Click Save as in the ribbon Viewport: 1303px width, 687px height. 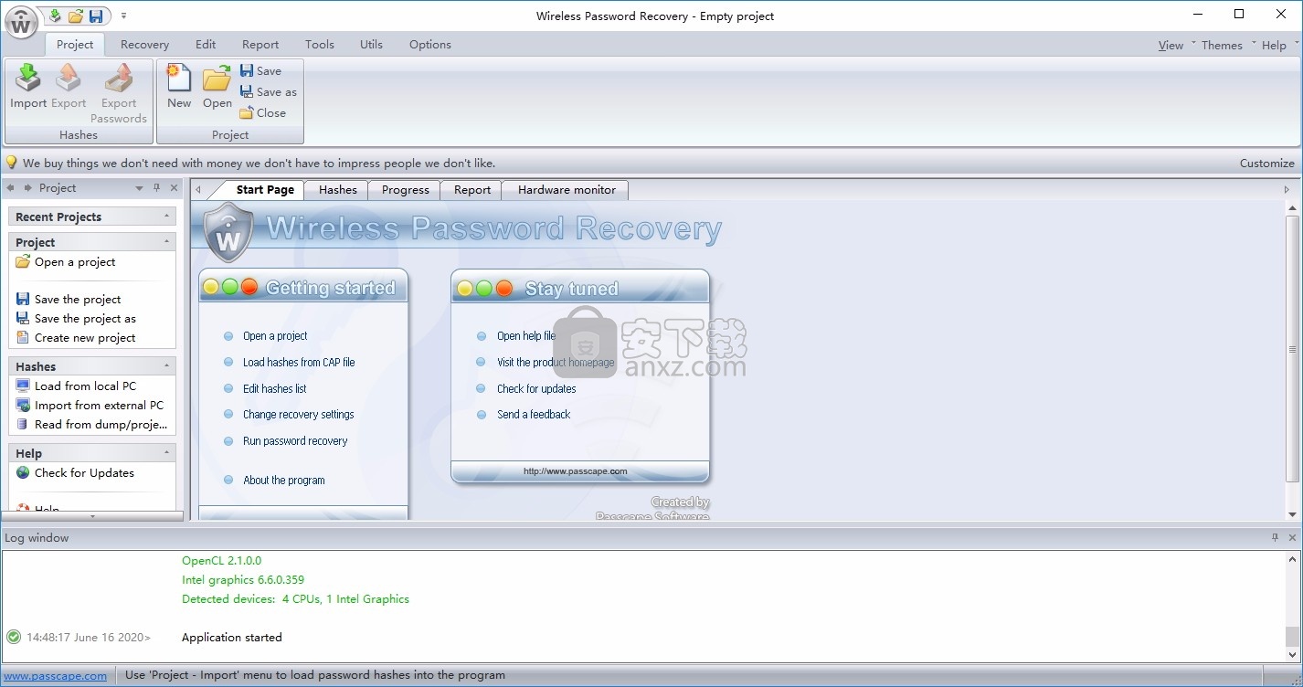268,91
